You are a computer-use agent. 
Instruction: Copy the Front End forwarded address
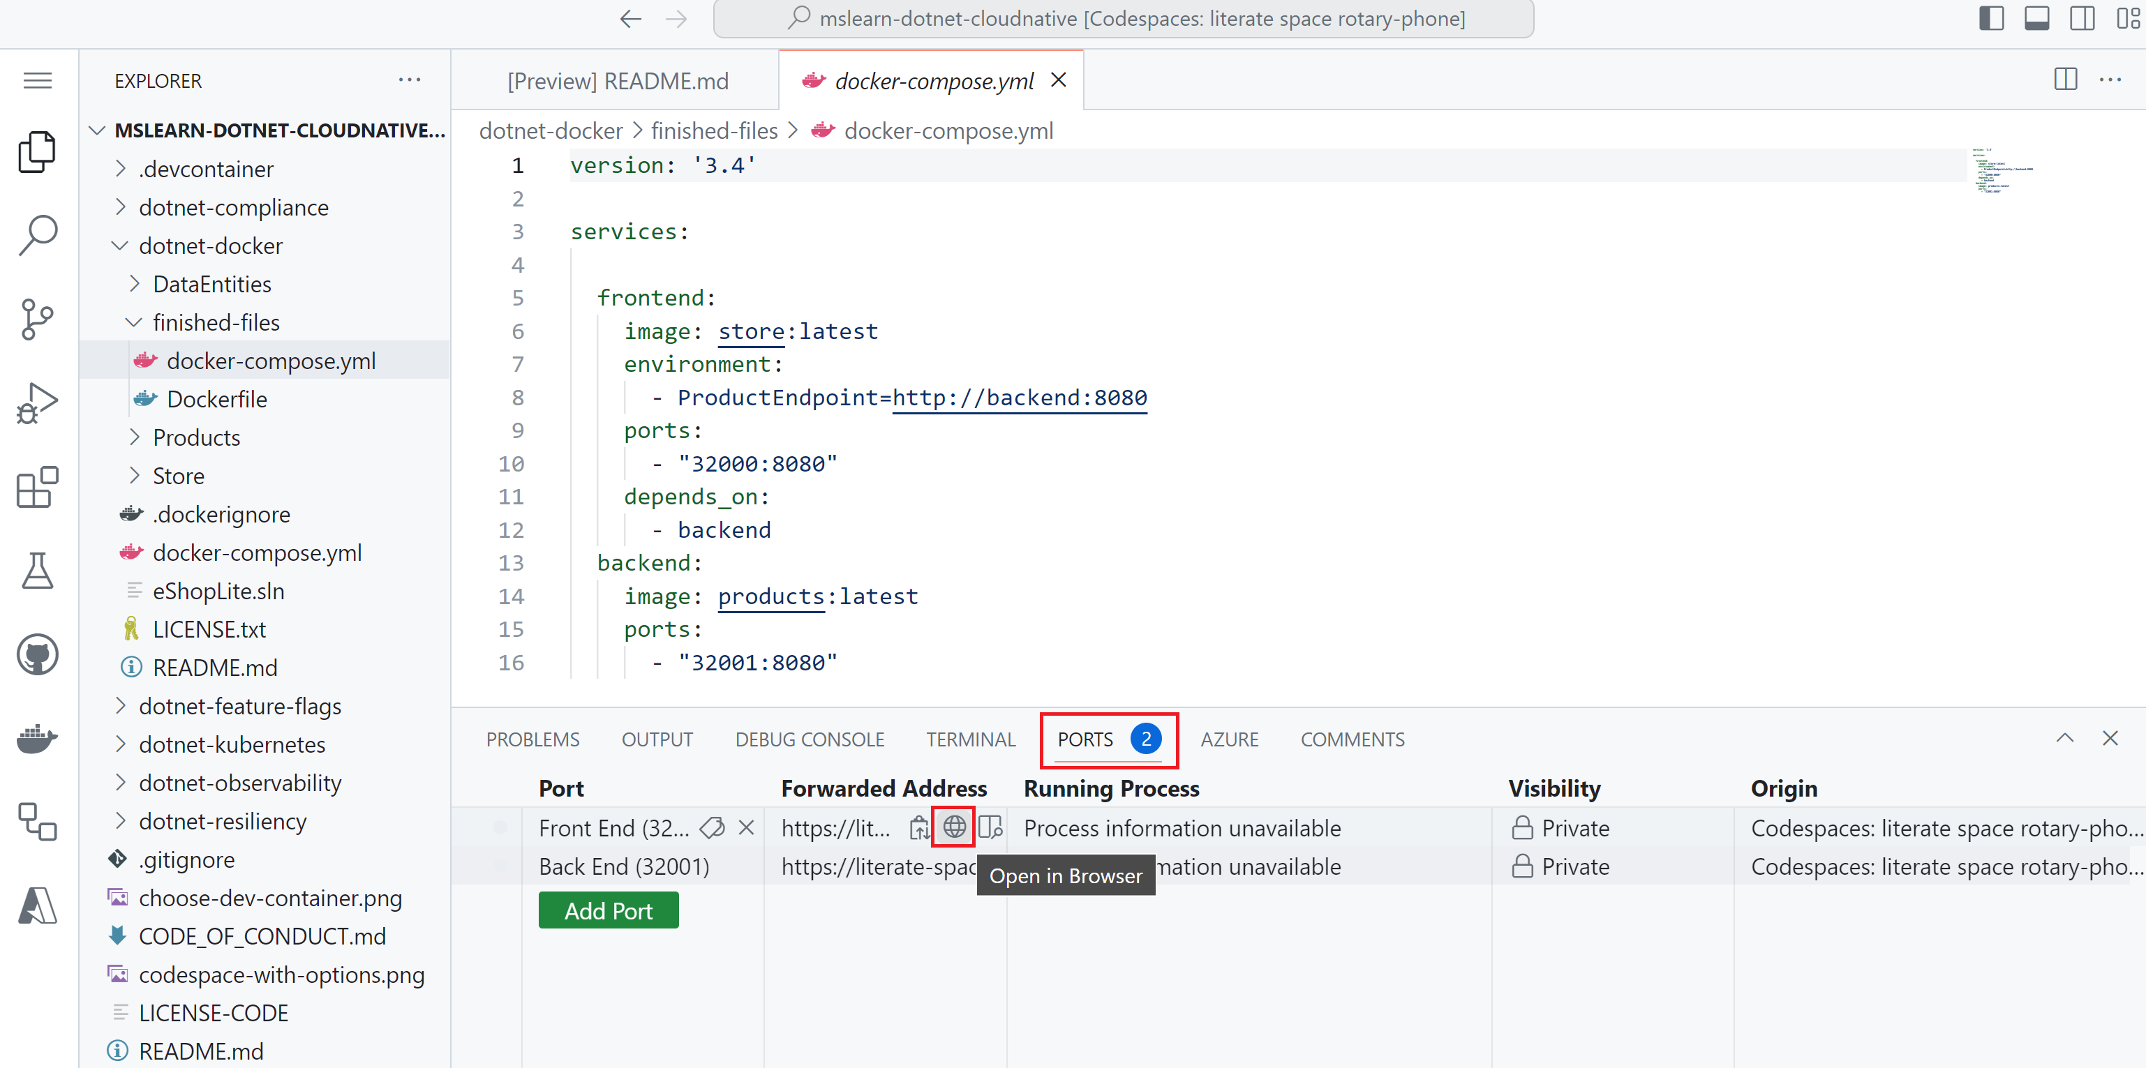coord(920,827)
